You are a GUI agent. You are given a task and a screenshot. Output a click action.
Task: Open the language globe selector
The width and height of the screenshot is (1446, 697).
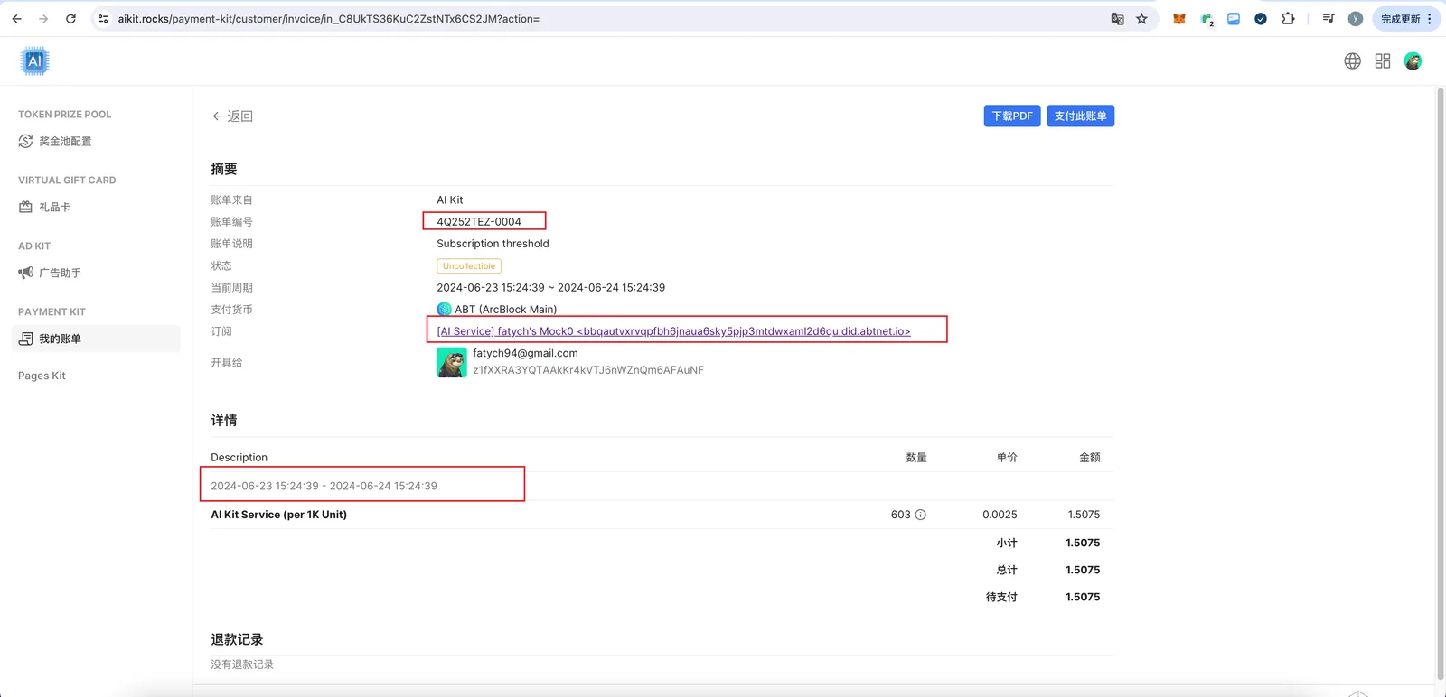click(x=1352, y=60)
